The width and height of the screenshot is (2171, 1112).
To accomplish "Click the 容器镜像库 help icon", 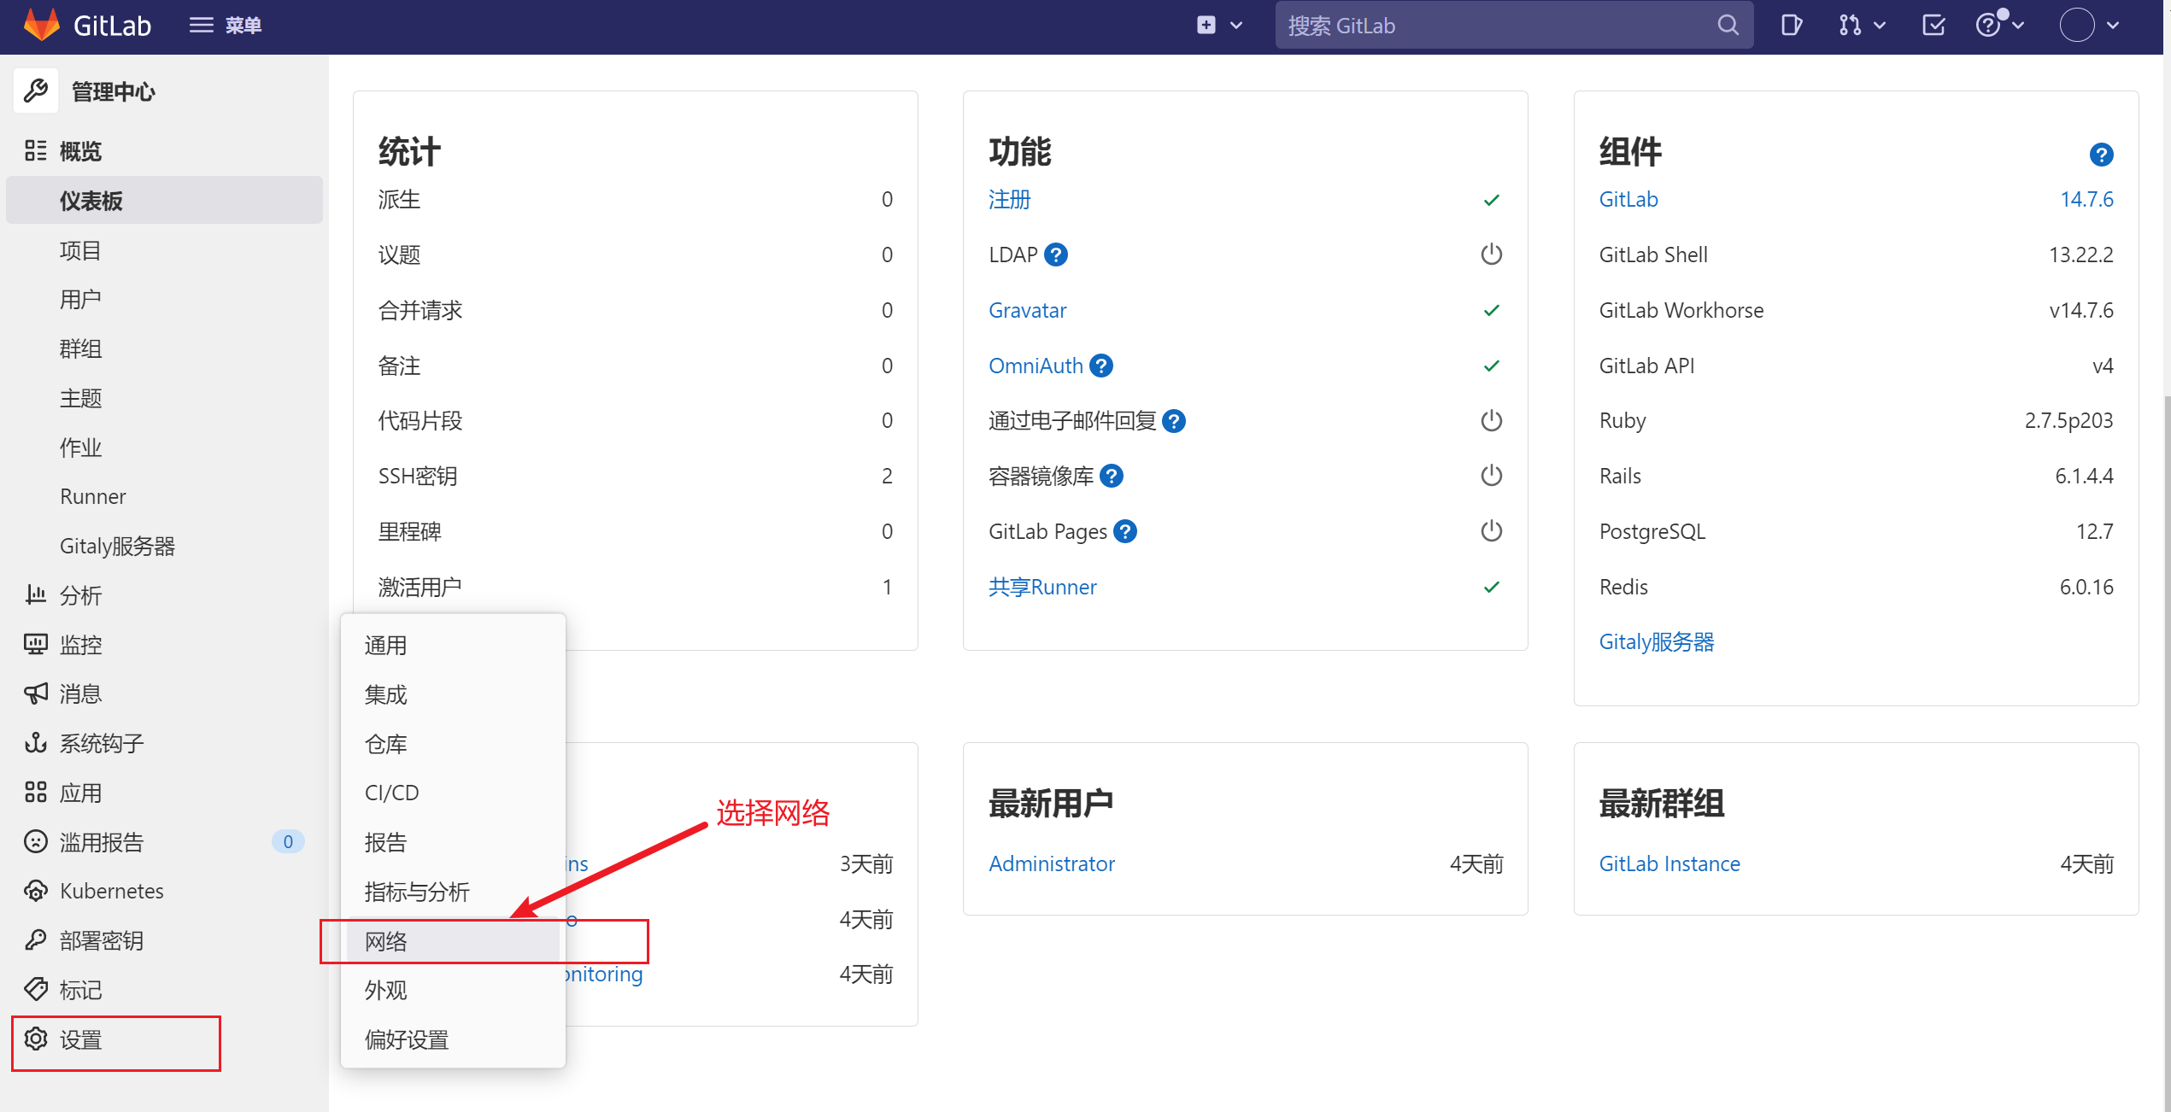I will [x=1111, y=476].
